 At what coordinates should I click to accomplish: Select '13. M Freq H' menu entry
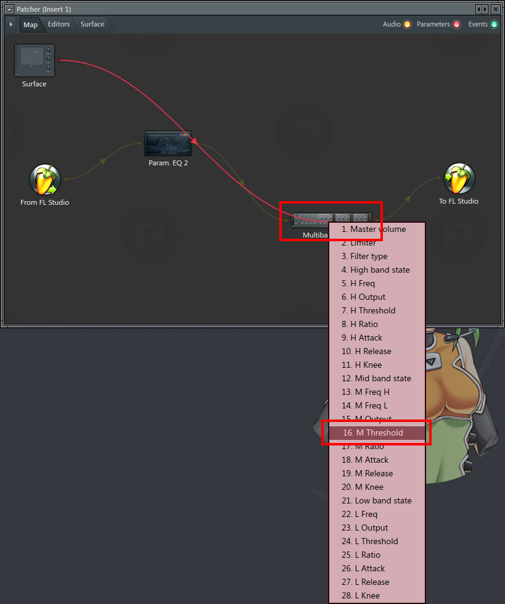coord(377,392)
